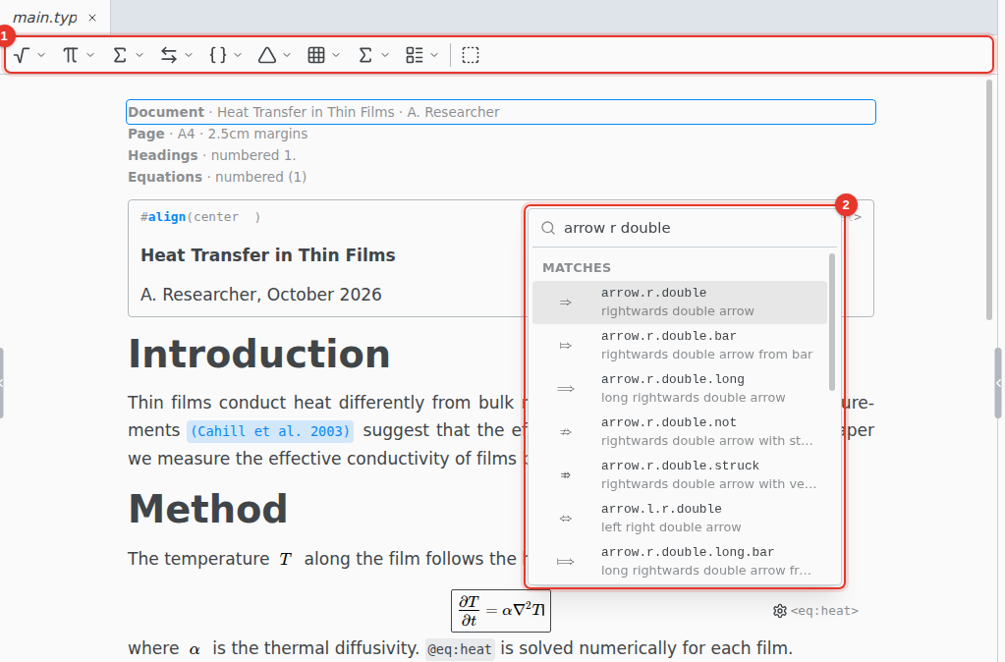
Task: Click the #align(center) code line
Action: click(x=200, y=217)
